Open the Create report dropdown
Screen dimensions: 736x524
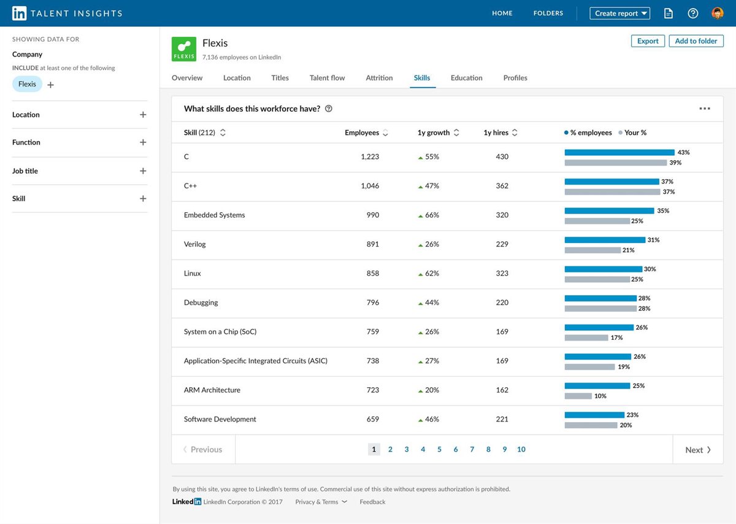tap(619, 13)
